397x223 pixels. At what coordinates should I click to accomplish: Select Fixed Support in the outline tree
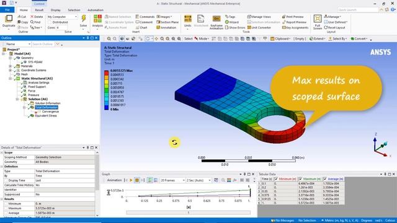click(37, 87)
